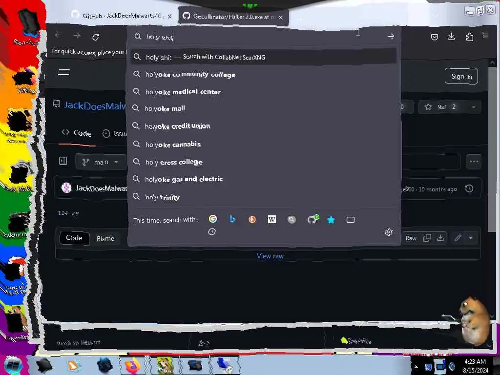Select suggestion 'holyoke cannabis'

point(263,145)
